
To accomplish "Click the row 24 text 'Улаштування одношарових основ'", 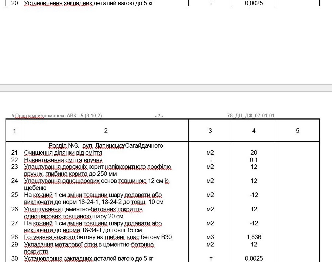I will (x=96, y=181).
